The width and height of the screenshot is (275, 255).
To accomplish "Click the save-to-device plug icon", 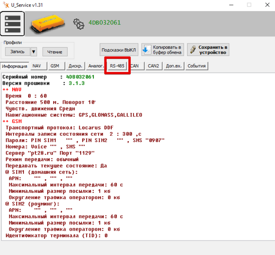I will tap(193, 50).
